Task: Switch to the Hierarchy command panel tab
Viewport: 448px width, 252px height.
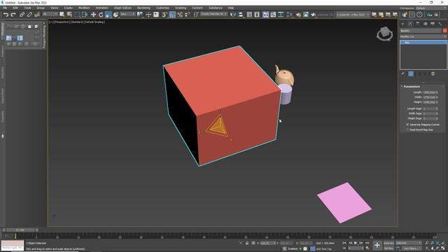Action: tap(418, 24)
